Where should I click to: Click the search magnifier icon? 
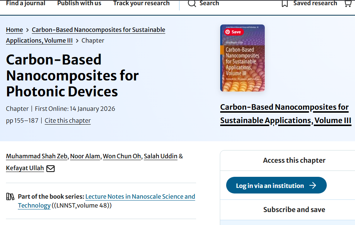point(192,4)
